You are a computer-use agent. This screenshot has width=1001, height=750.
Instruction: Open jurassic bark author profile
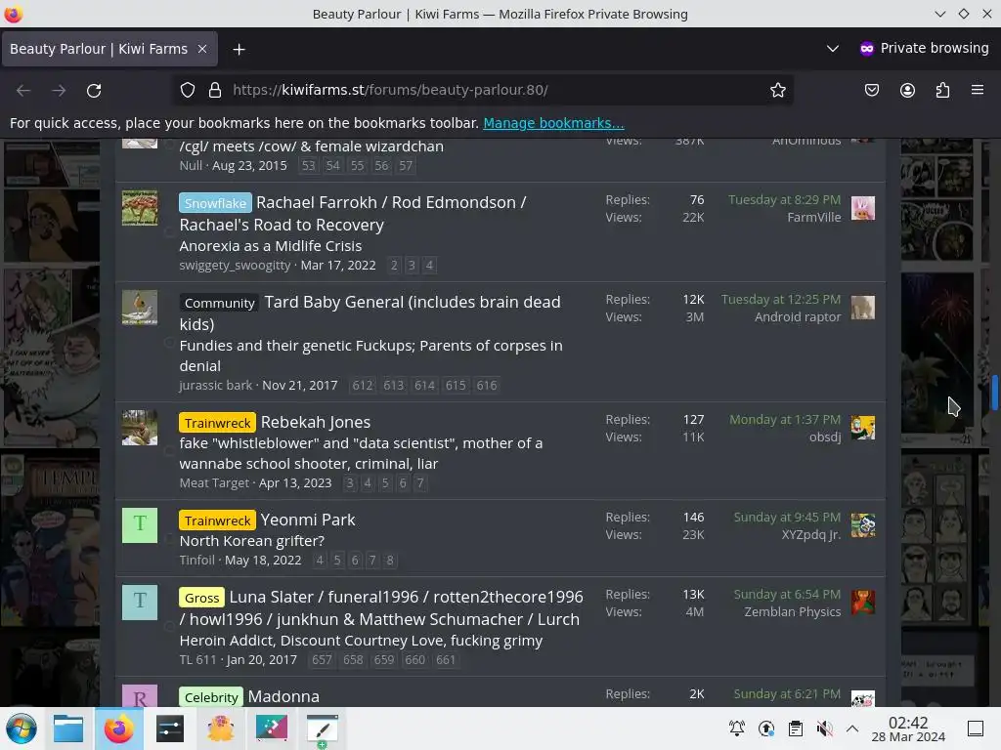(x=216, y=385)
